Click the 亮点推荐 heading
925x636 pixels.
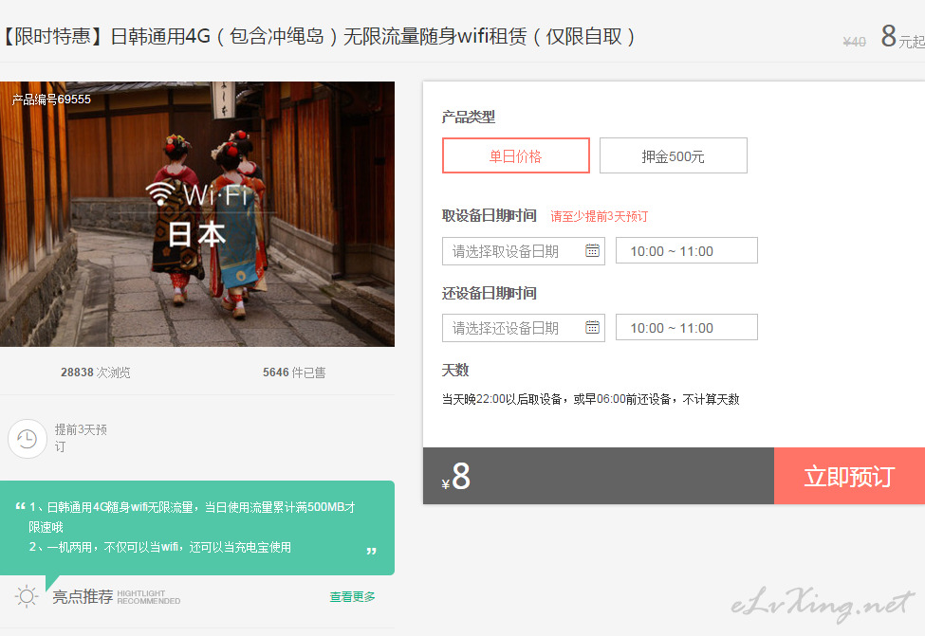(x=83, y=597)
